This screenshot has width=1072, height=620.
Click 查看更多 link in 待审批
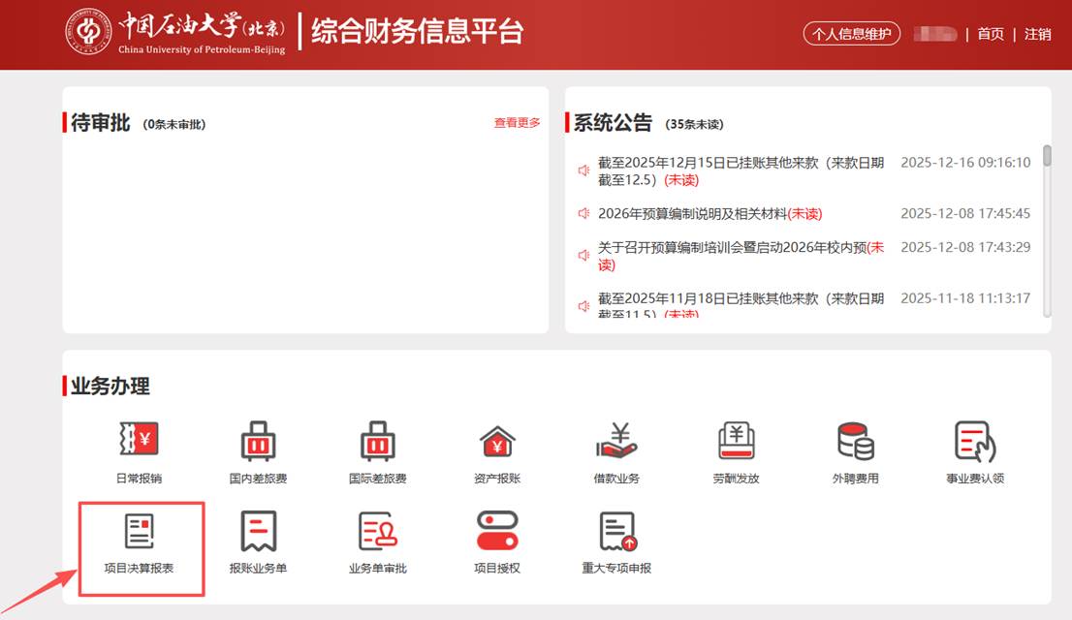(x=517, y=123)
